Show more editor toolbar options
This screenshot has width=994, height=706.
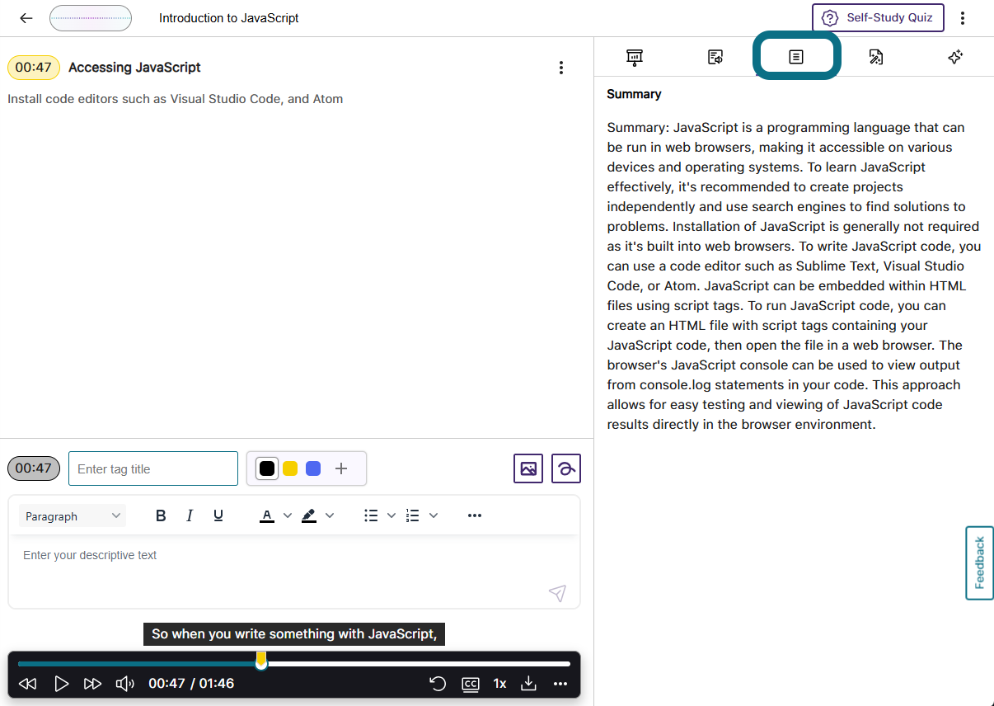pos(475,515)
